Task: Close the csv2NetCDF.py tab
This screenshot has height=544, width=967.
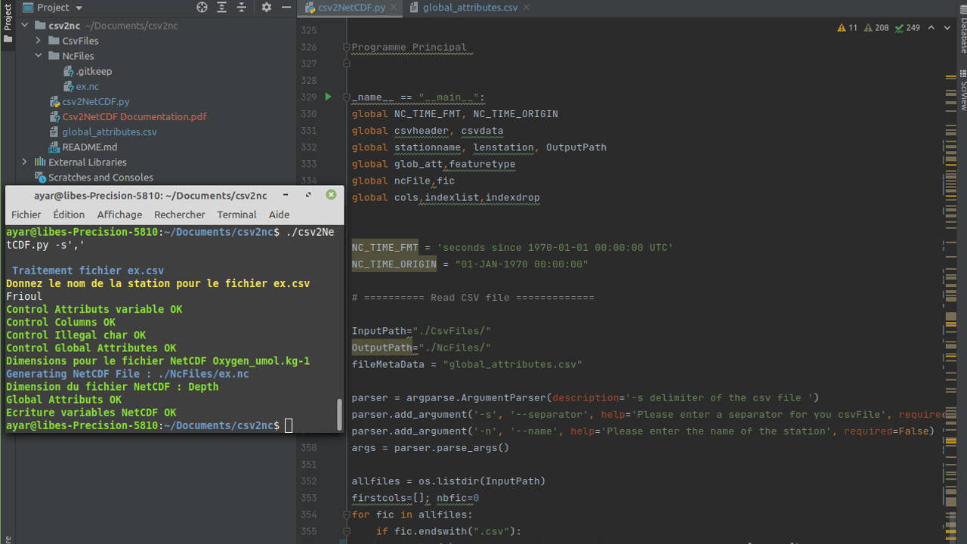Action: pyautogui.click(x=394, y=8)
